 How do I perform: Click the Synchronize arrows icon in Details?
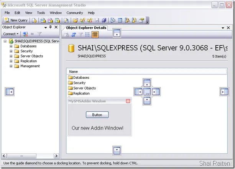pyautogui.click(x=74, y=35)
